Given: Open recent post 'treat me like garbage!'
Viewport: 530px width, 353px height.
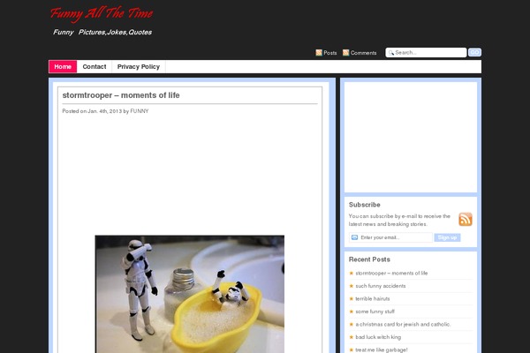Looking at the screenshot, I should click(x=382, y=350).
